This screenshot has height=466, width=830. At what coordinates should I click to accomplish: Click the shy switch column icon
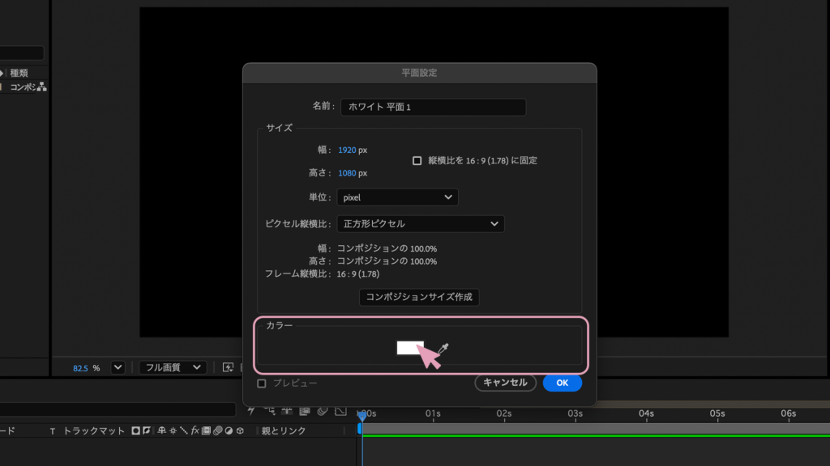[x=161, y=430]
